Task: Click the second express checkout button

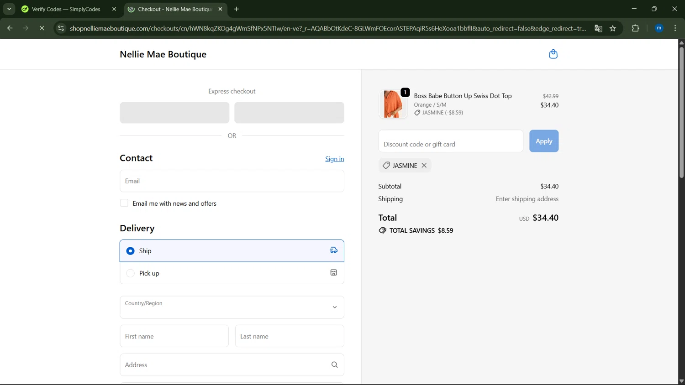Action: click(289, 113)
